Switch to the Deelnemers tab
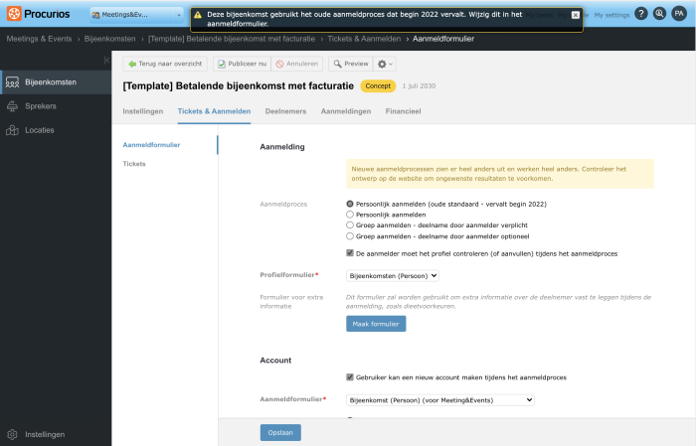This screenshot has width=696, height=446. coord(286,111)
